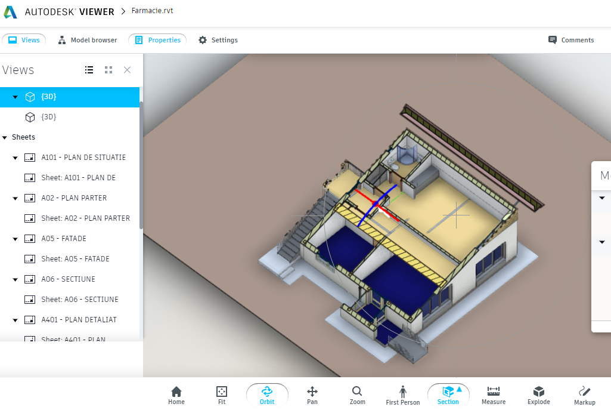Viewport: 611px width, 413px height.
Task: Open the Comments panel
Action: click(570, 40)
